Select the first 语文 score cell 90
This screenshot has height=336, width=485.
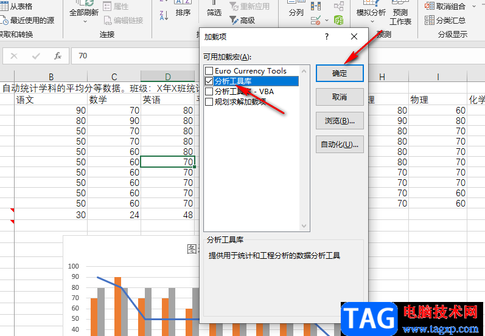pyautogui.click(x=51, y=110)
